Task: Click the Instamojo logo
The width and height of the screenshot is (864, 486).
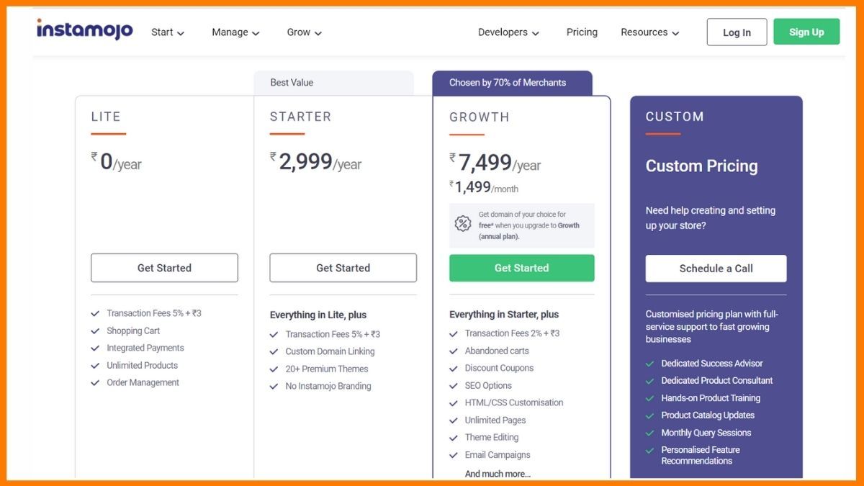Action: [x=85, y=30]
